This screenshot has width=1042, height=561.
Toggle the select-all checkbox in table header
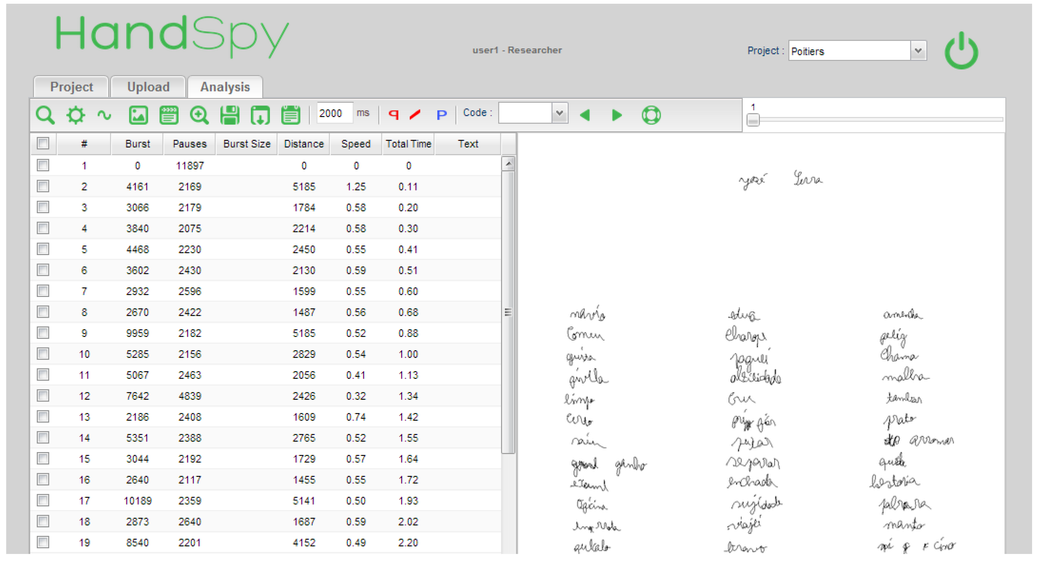pyautogui.click(x=43, y=143)
